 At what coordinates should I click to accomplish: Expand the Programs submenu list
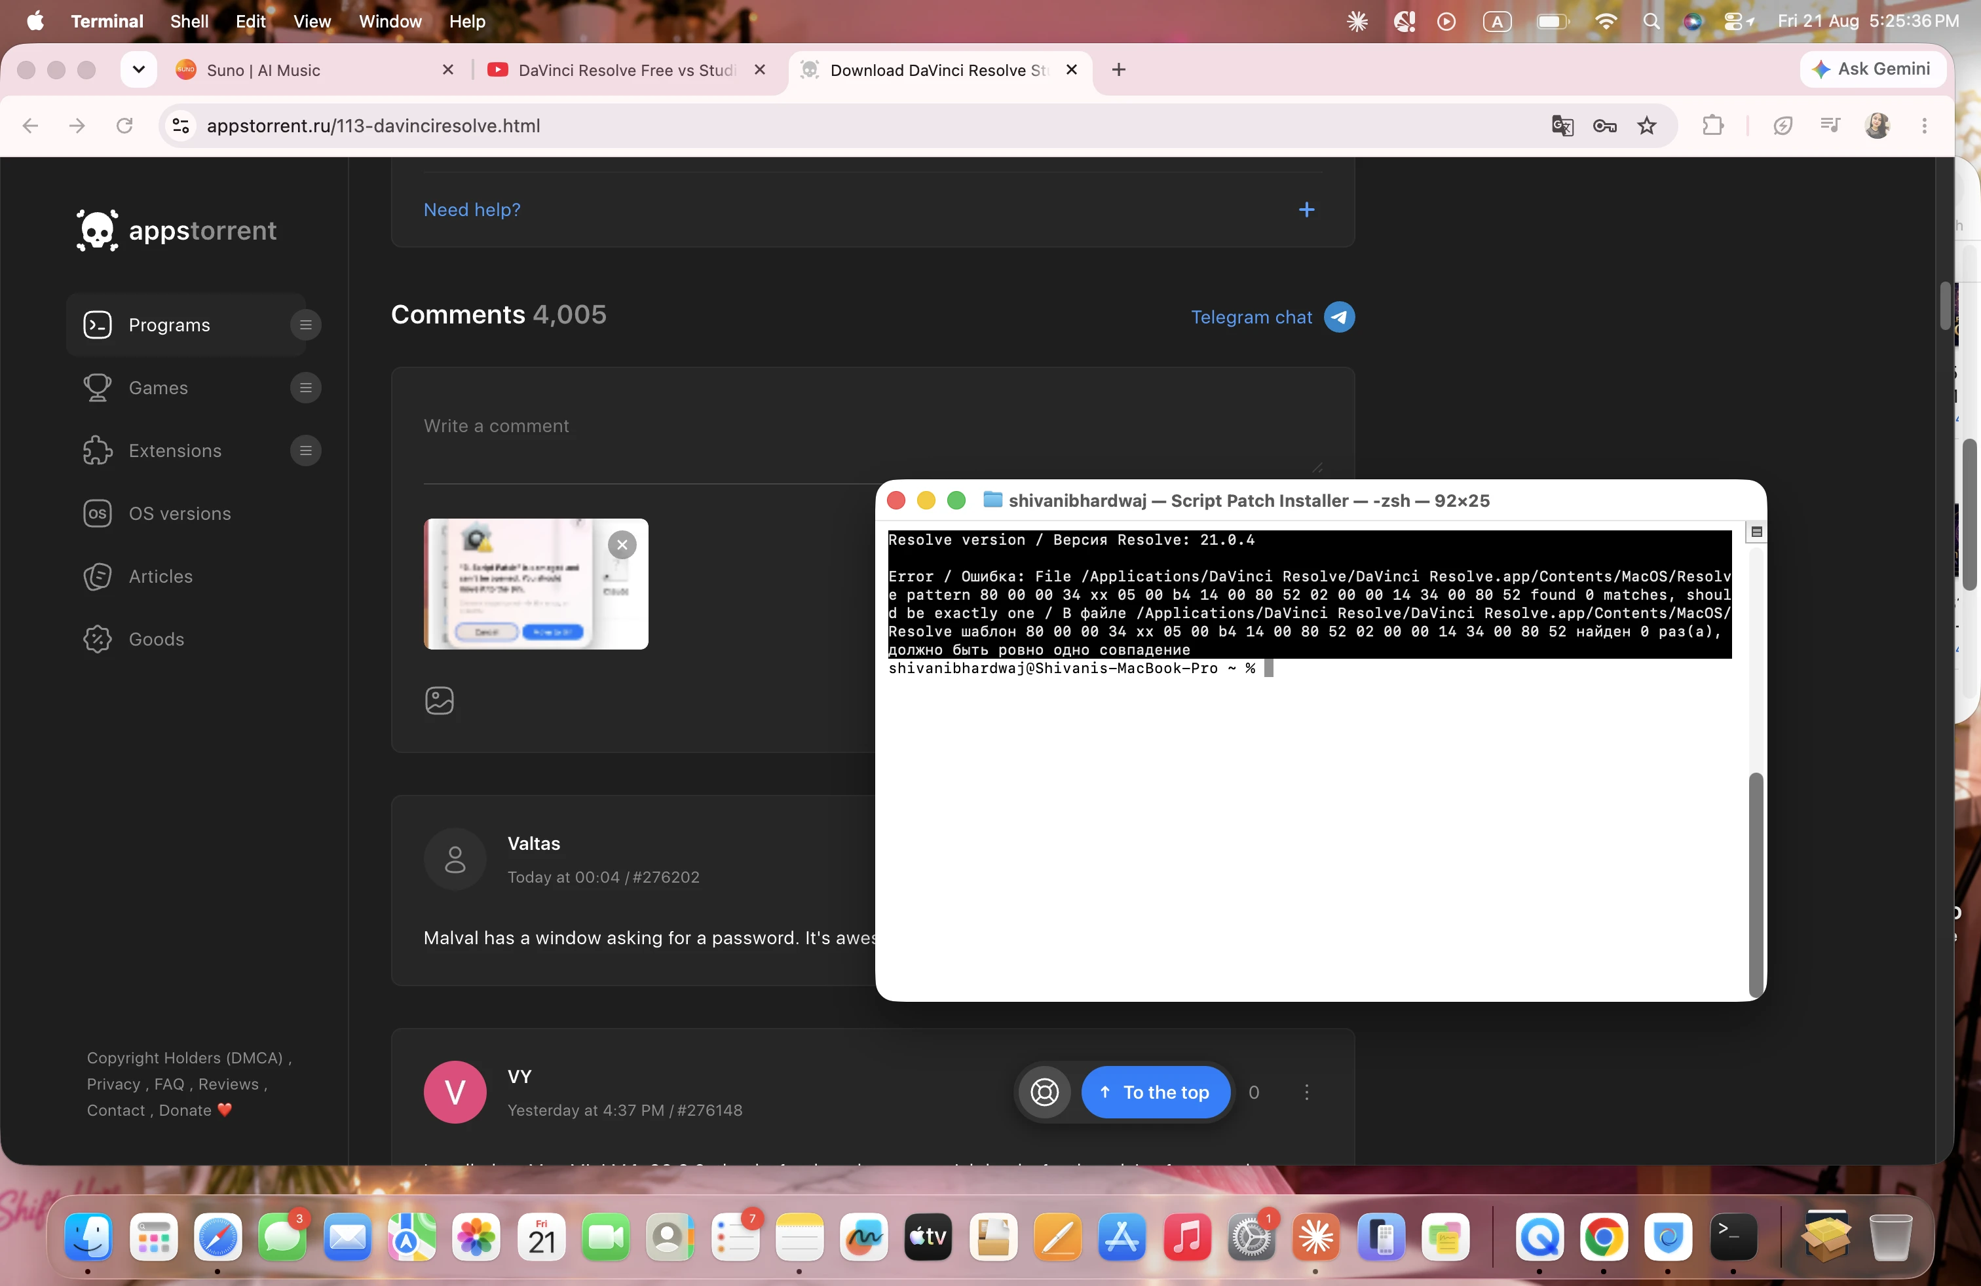pyautogui.click(x=305, y=325)
